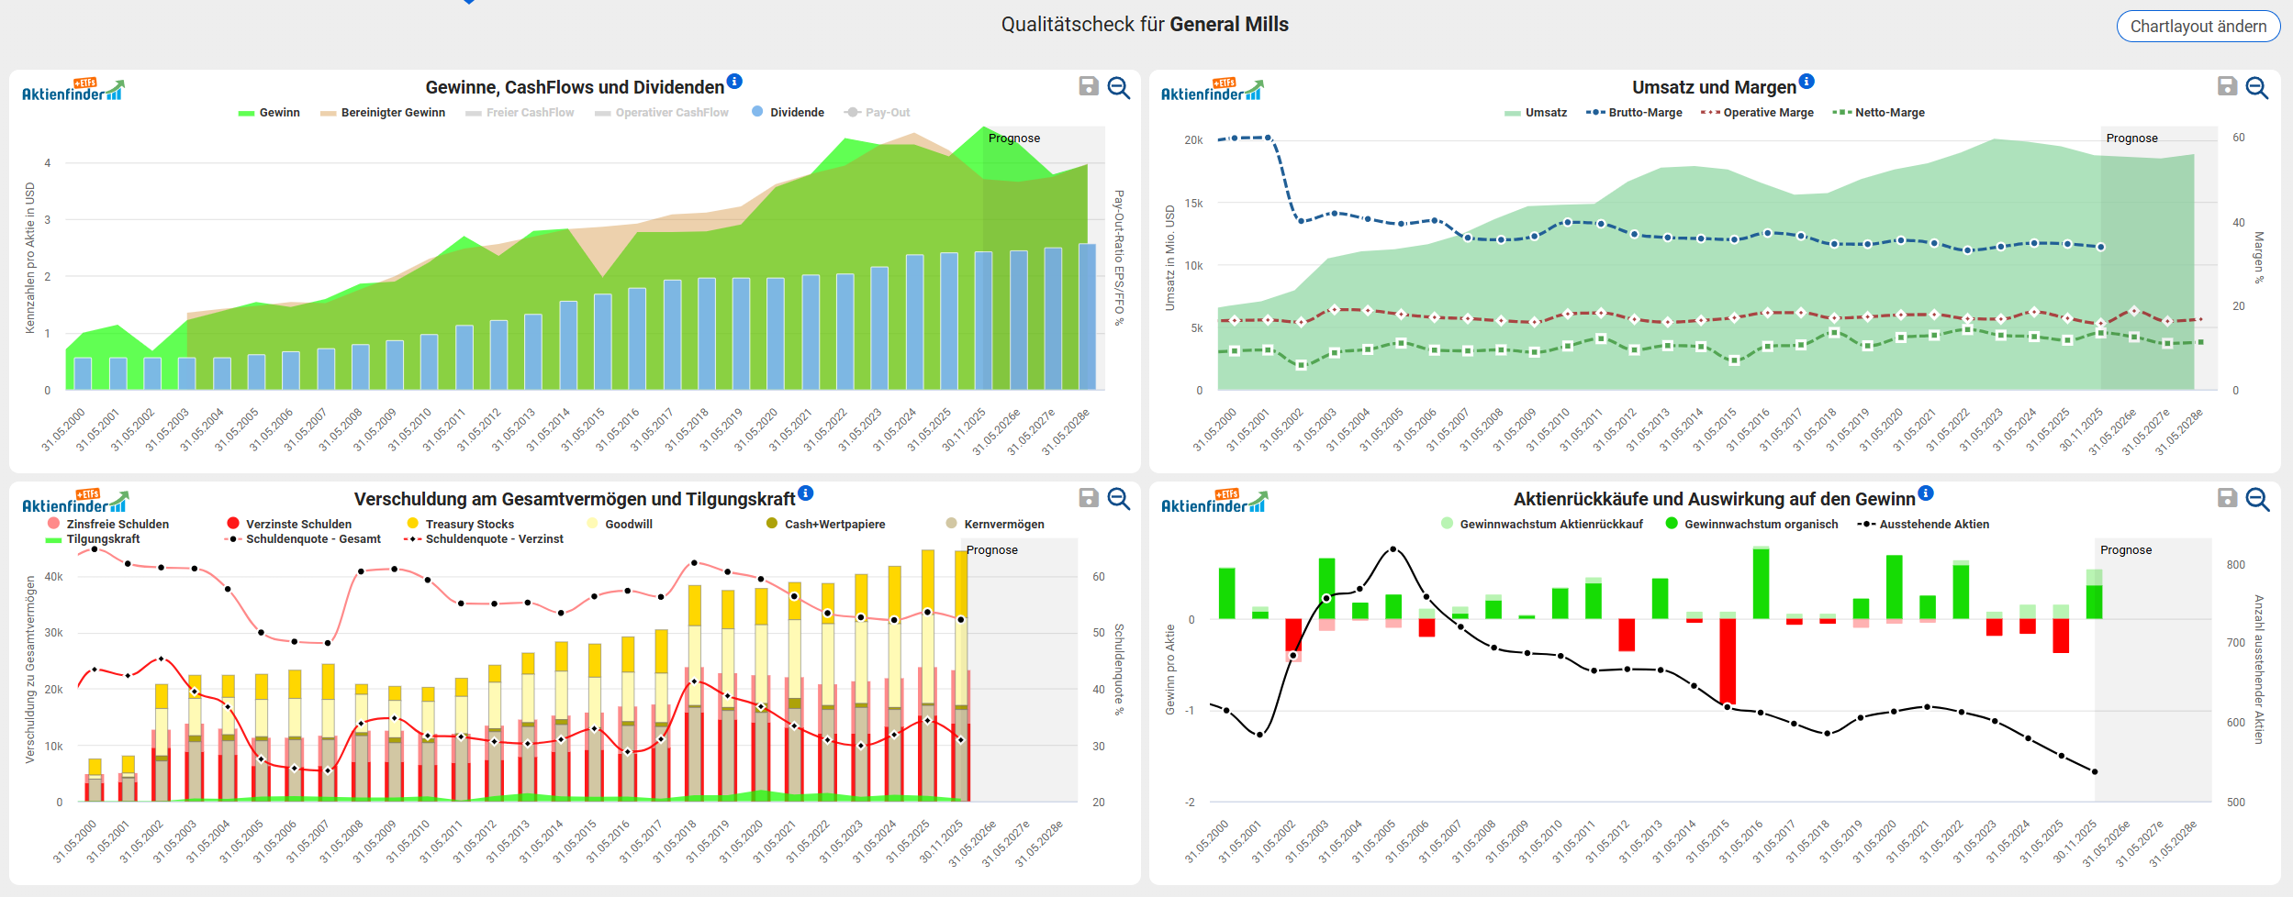
Task: Click the green Gewinn legend swatch
Action: [246, 113]
